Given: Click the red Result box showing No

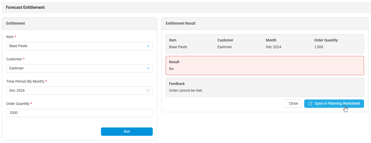Looking at the screenshot, I should click(265, 66).
